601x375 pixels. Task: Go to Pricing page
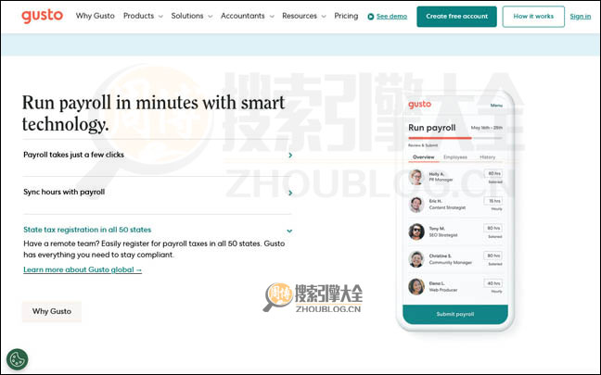coord(346,16)
